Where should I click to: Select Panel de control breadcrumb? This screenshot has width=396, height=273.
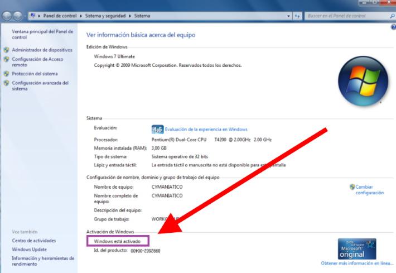(60, 16)
